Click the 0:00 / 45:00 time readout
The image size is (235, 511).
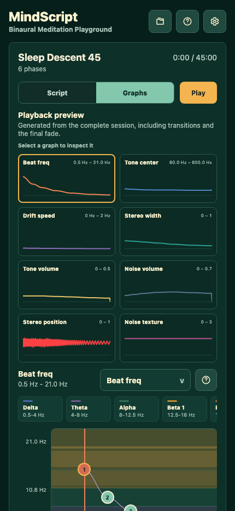tap(195, 58)
